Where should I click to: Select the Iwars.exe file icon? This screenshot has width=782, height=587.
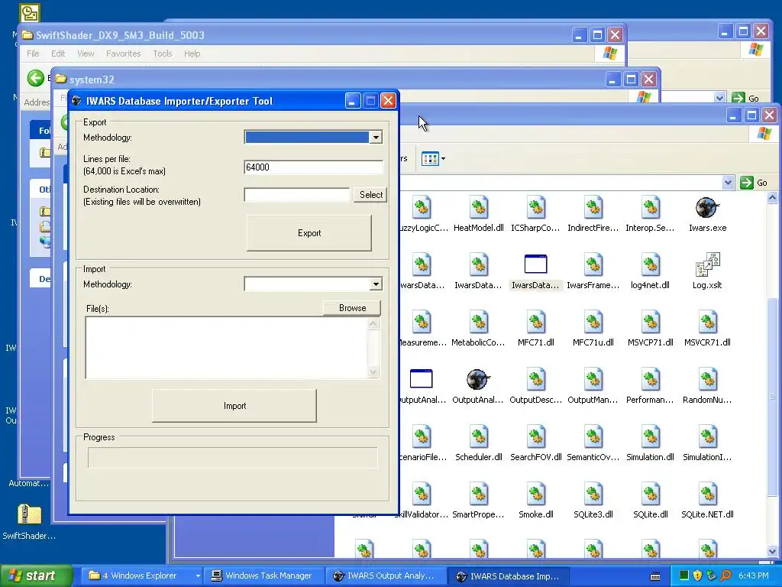coord(707,208)
